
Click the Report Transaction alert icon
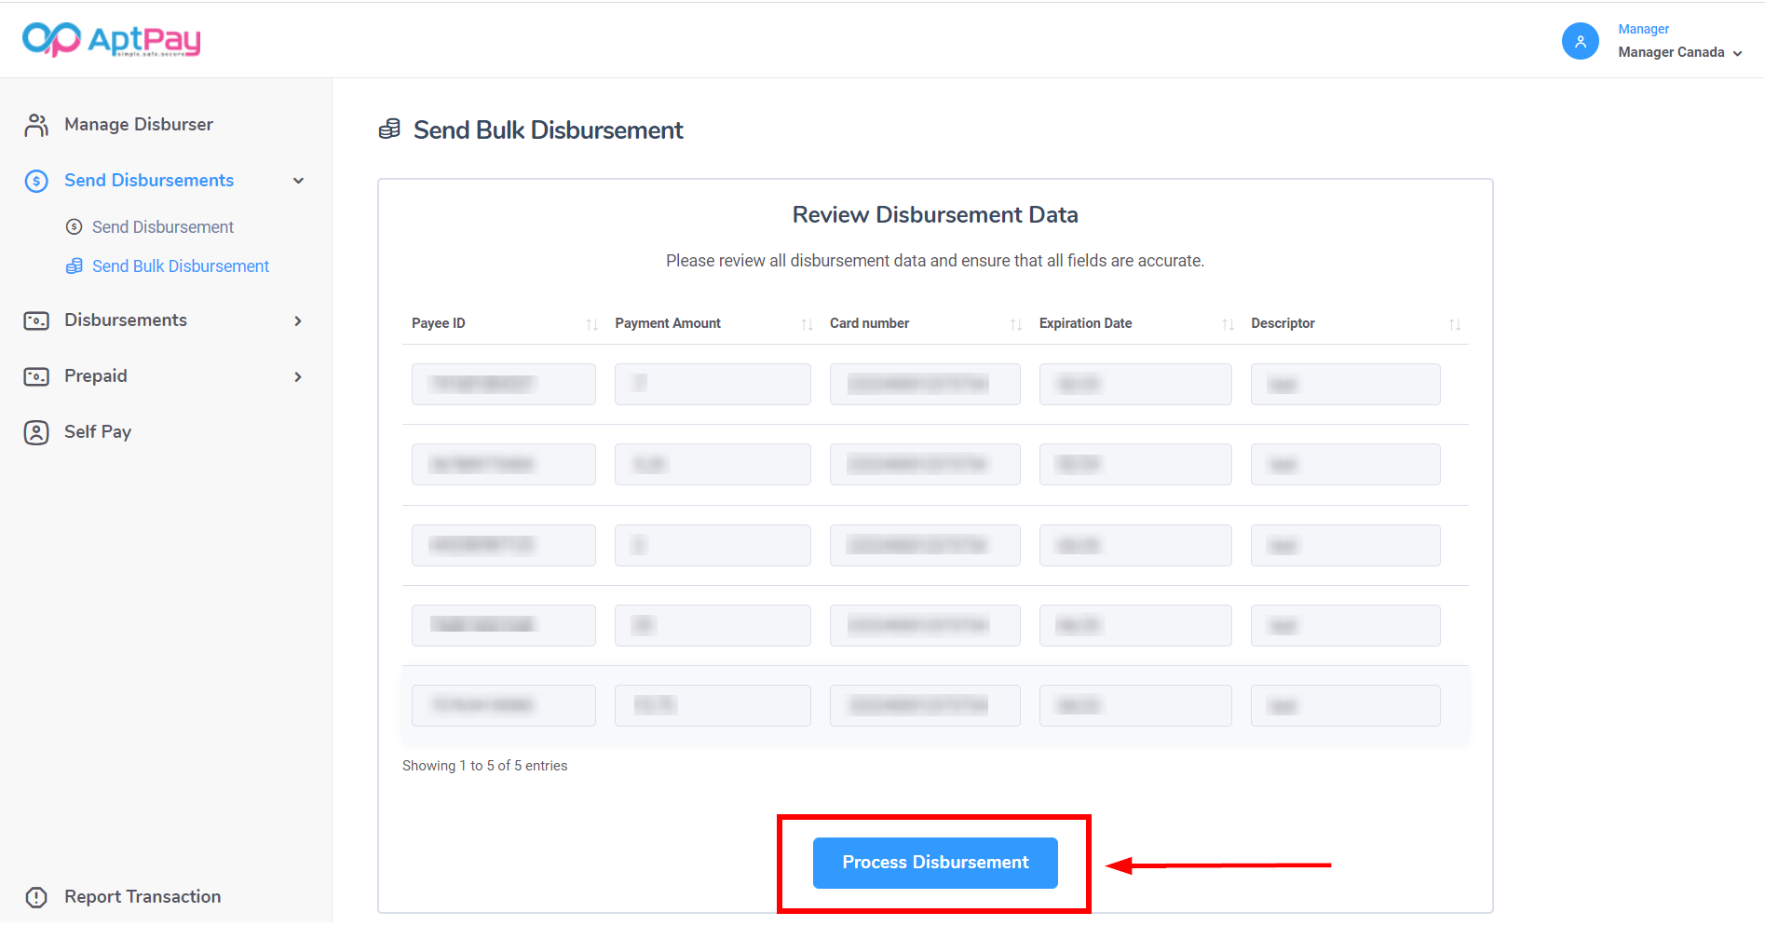click(36, 897)
